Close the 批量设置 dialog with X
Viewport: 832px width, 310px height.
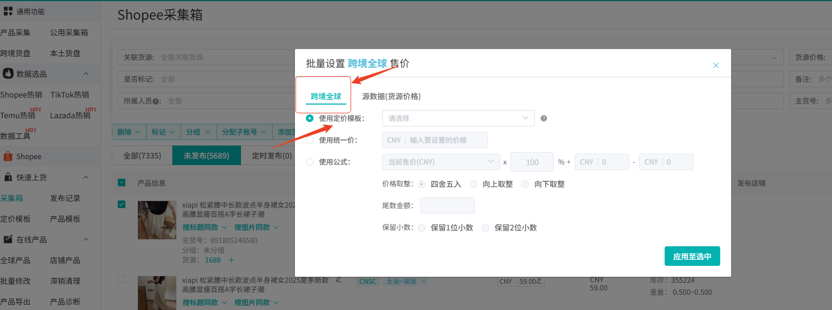coord(716,65)
